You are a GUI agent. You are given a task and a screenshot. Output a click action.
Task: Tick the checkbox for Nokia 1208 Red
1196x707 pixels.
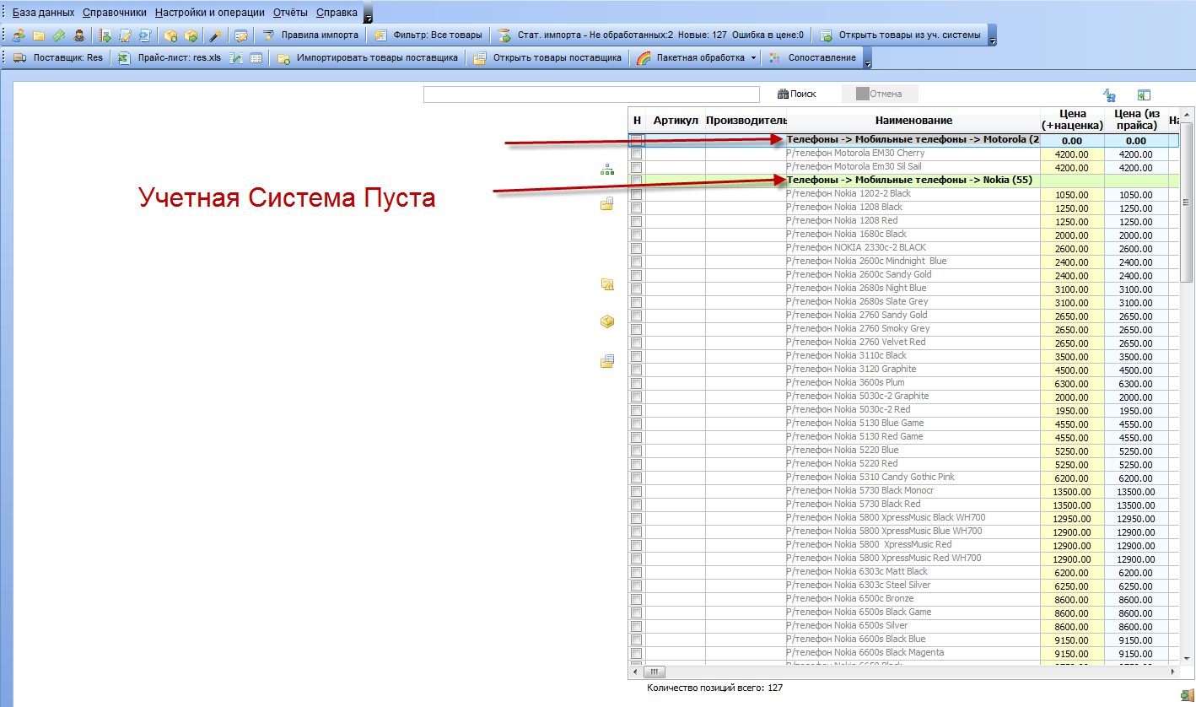[637, 222]
